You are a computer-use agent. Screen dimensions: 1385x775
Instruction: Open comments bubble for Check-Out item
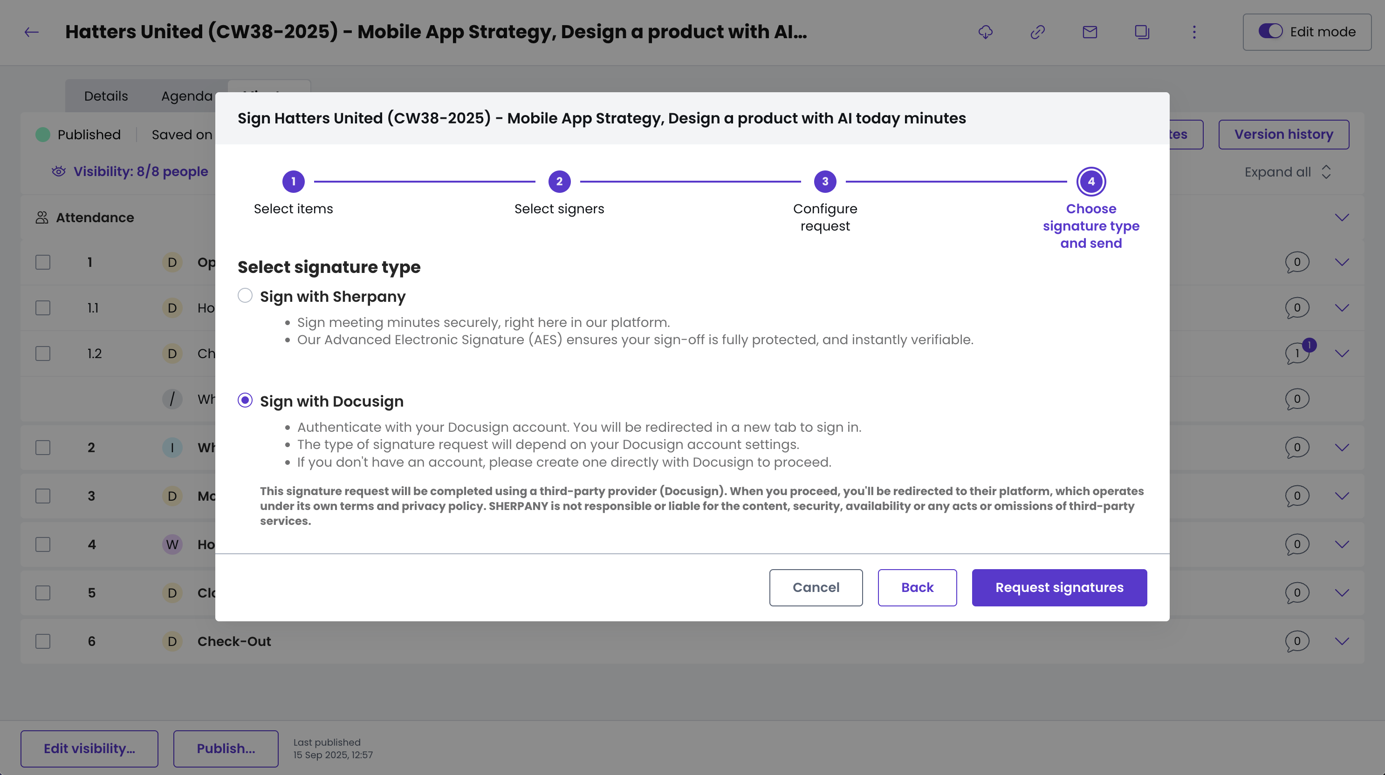(1296, 641)
